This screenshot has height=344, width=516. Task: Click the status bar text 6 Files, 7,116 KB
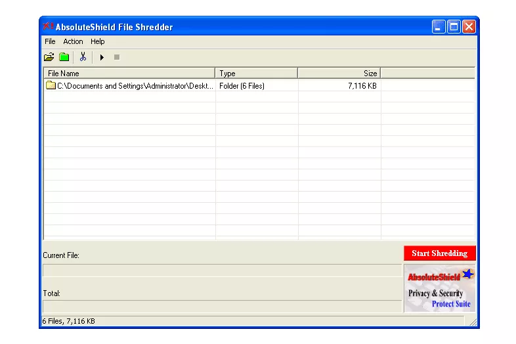coord(68,321)
